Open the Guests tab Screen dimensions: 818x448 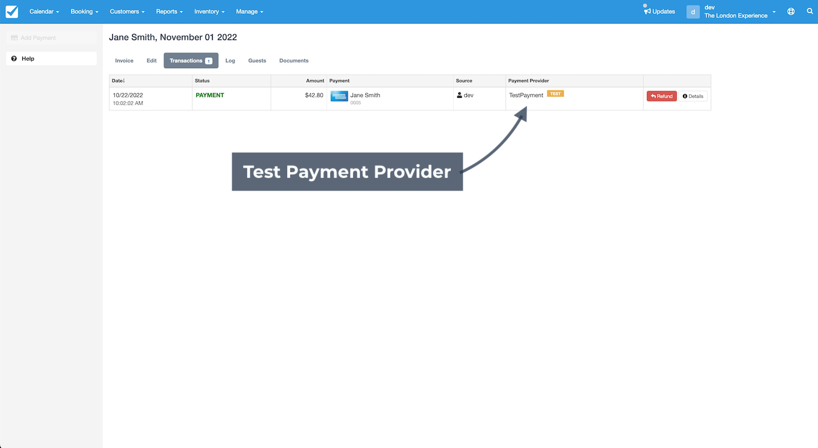pyautogui.click(x=257, y=61)
